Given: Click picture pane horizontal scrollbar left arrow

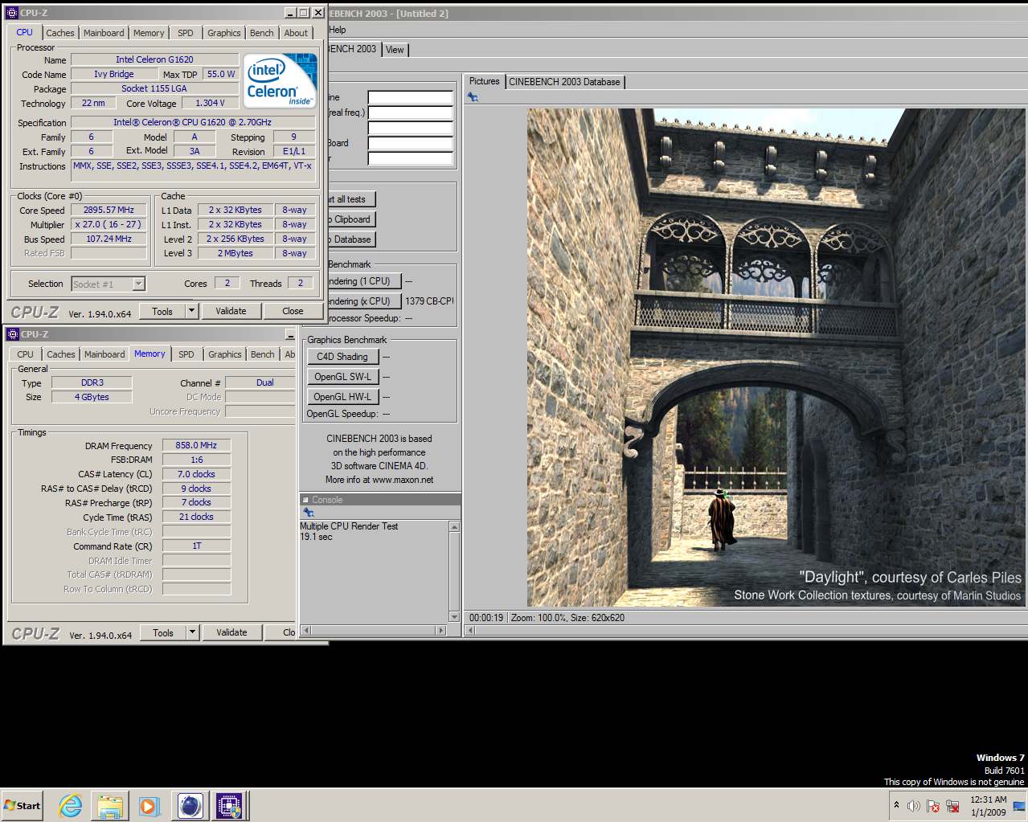Looking at the screenshot, I should click(x=472, y=631).
